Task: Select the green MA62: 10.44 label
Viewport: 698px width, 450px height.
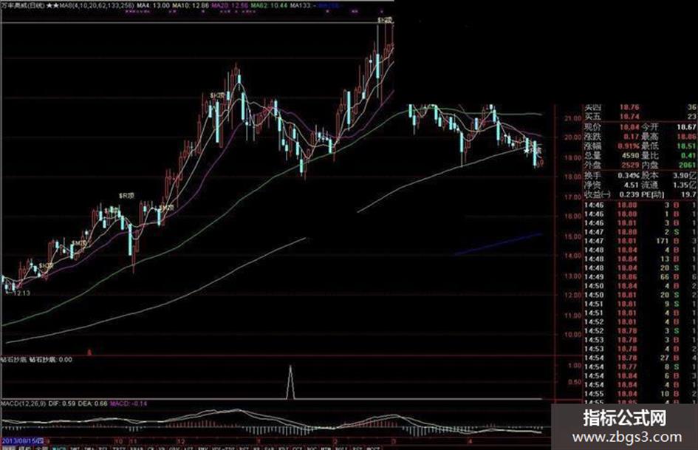Action: (x=269, y=6)
